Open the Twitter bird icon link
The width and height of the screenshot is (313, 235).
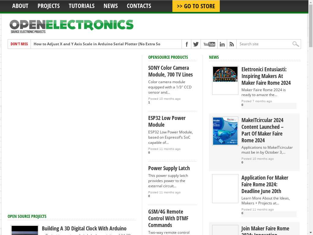tap(196, 44)
